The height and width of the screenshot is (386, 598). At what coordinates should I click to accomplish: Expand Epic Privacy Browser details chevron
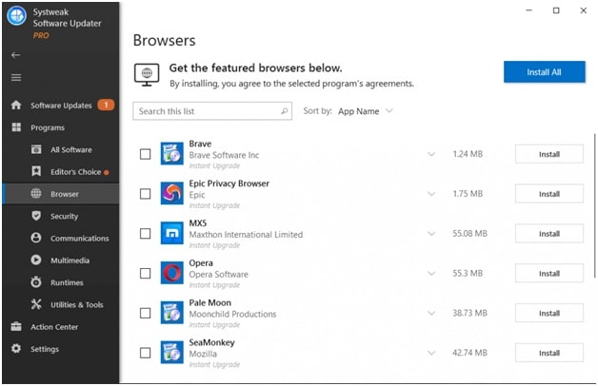431,194
